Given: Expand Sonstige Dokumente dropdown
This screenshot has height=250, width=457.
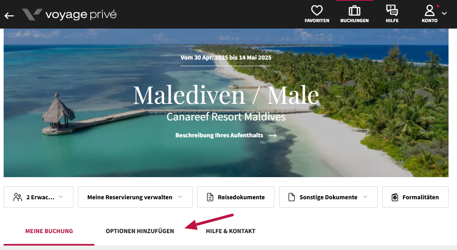Looking at the screenshot, I should pyautogui.click(x=328, y=197).
